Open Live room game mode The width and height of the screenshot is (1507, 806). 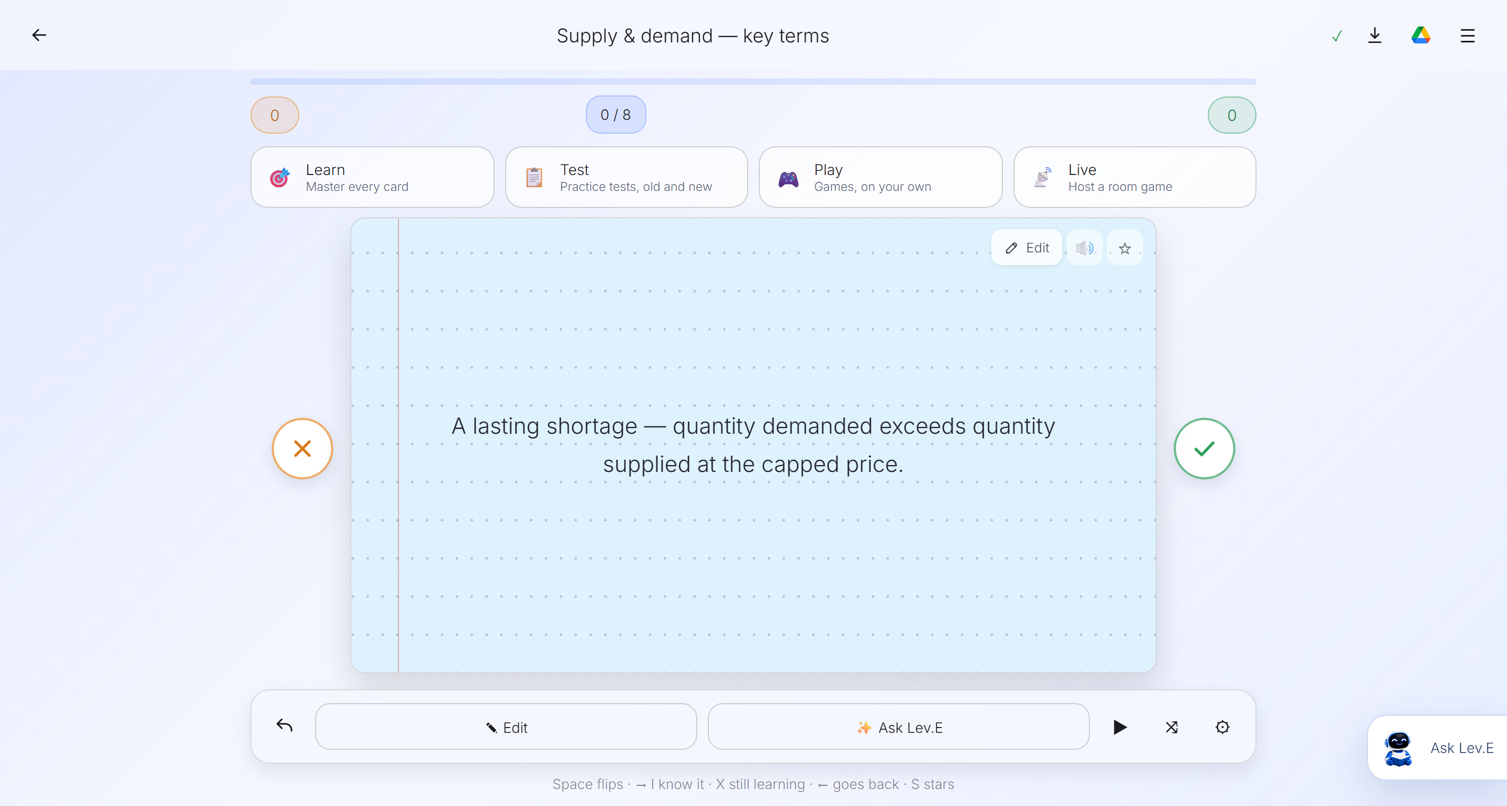tap(1134, 177)
